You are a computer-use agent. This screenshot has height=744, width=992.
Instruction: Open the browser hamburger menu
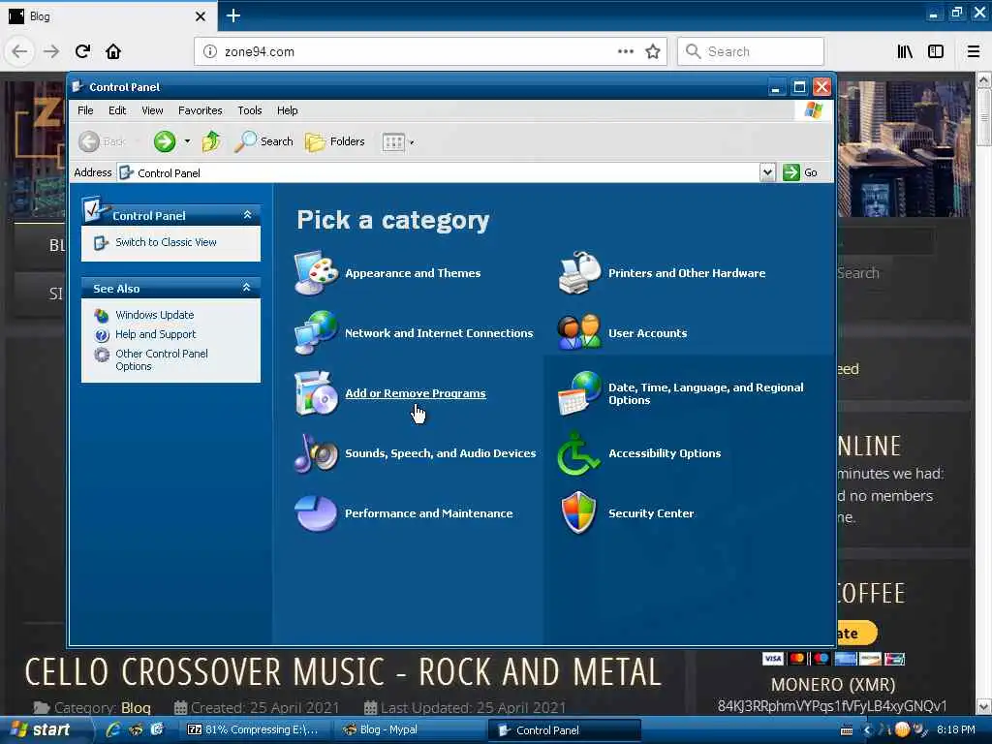click(973, 51)
